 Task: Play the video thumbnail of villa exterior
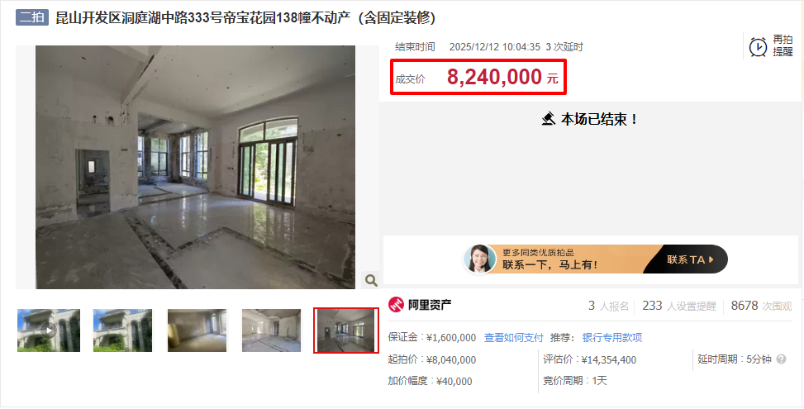point(49,330)
